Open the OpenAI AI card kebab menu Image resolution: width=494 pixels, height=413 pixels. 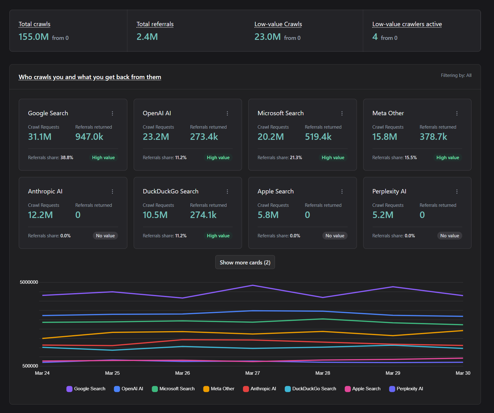click(x=227, y=113)
